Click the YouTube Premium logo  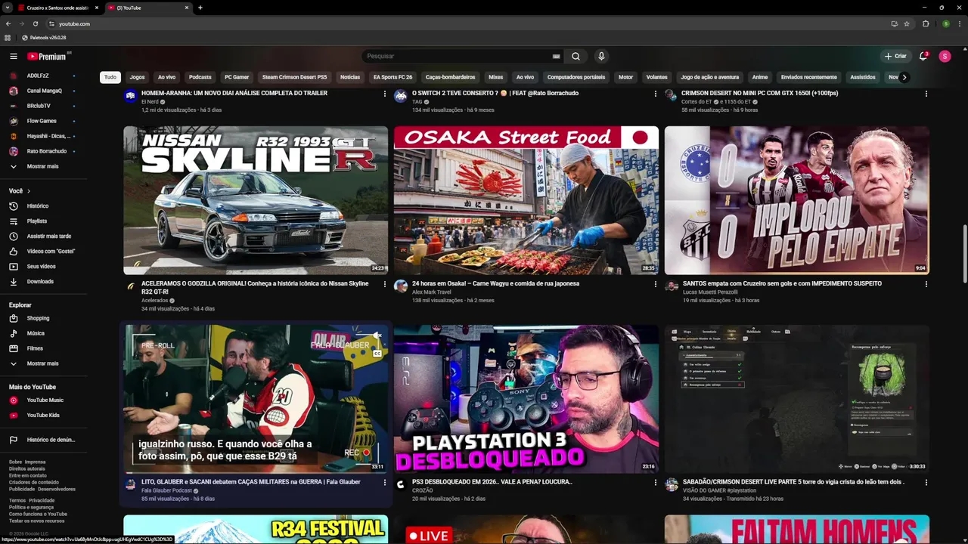click(48, 56)
